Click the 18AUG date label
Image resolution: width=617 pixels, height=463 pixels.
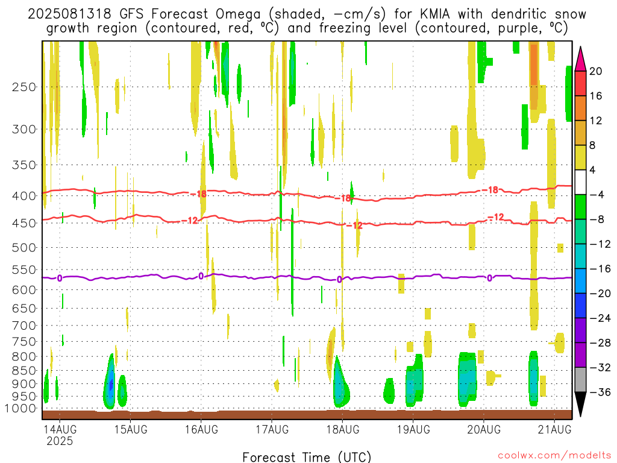(x=343, y=429)
